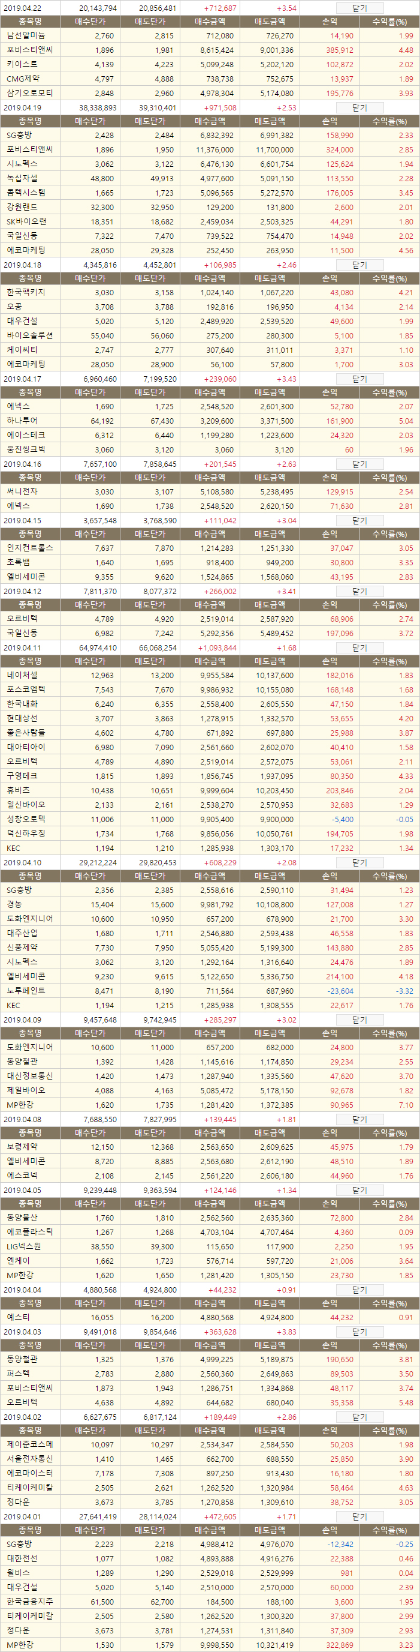Collapse 2019.04.15 using its 닫기 button
Screen dimensions: 420x1652
coord(360,521)
